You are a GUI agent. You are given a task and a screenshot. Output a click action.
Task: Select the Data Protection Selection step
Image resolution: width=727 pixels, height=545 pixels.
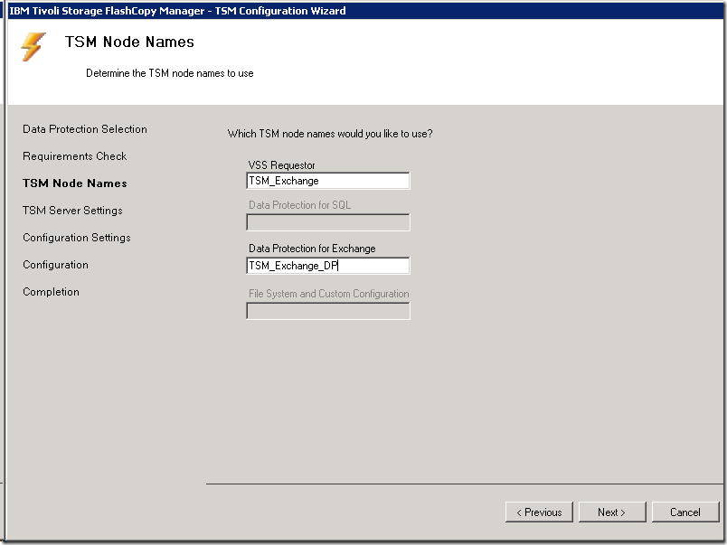tap(85, 129)
